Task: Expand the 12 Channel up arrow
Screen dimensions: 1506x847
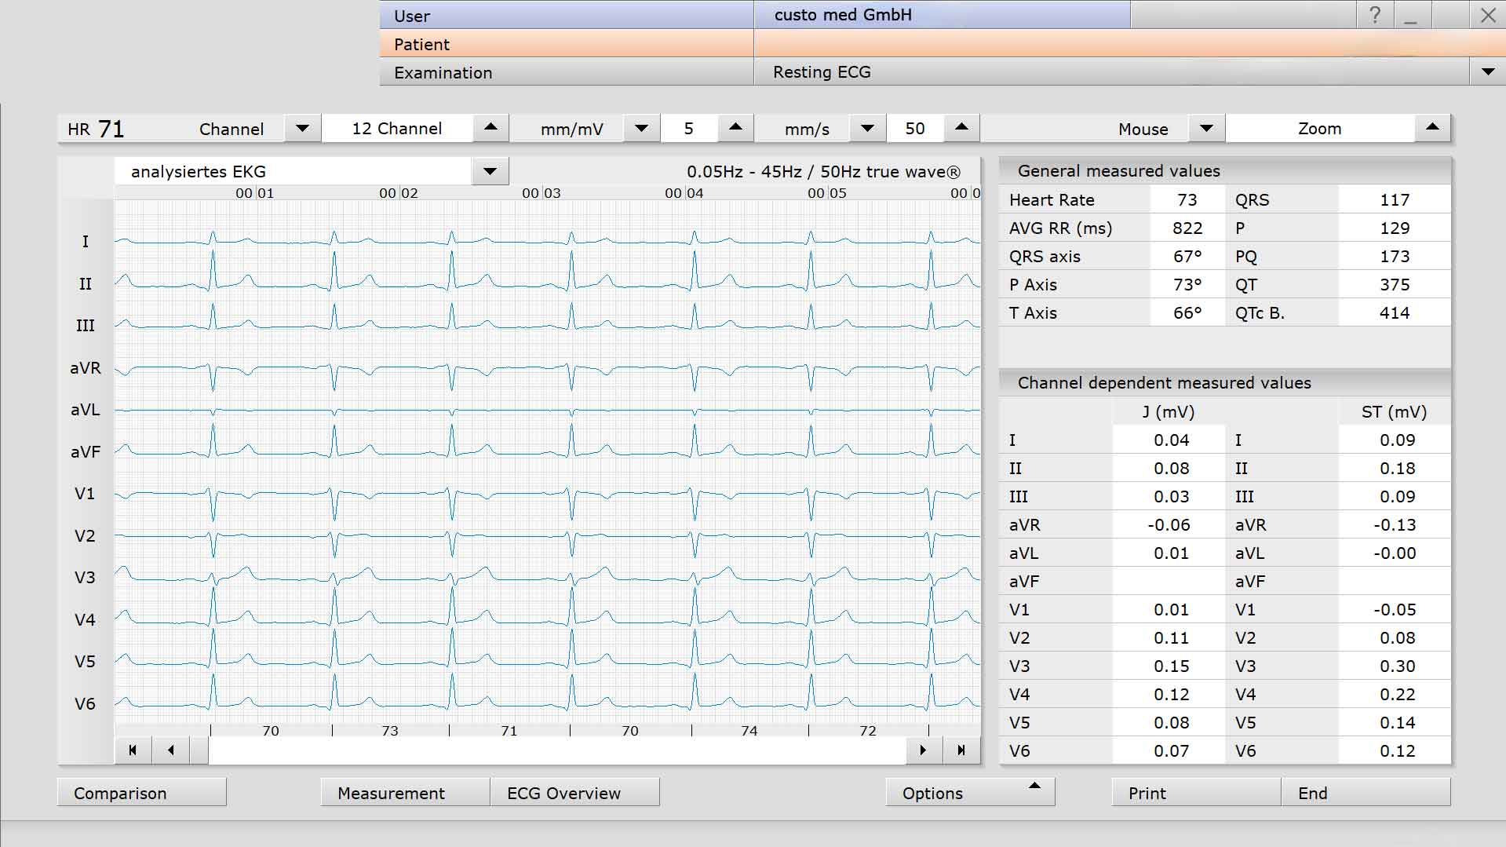Action: pos(490,129)
